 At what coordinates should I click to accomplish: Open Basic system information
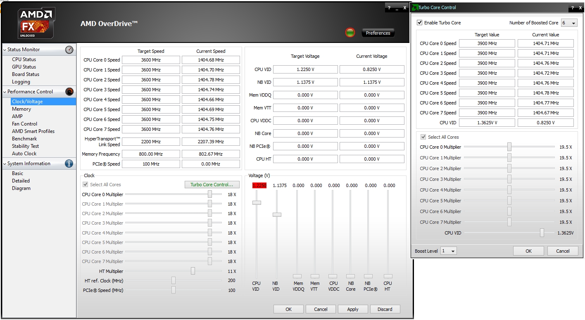click(18, 173)
